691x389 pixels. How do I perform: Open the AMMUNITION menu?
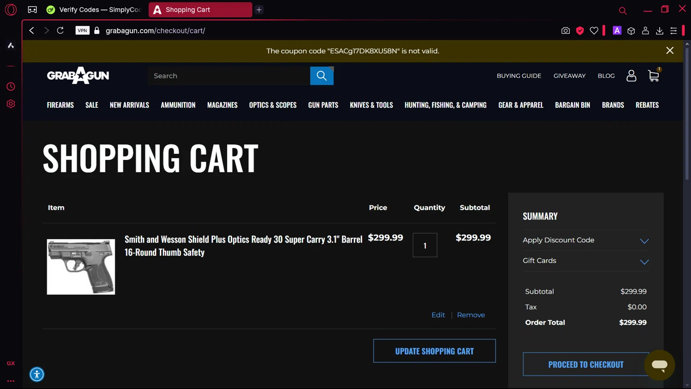coord(178,105)
